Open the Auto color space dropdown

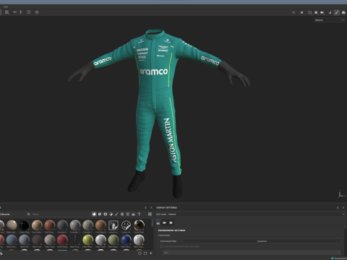pos(252,253)
